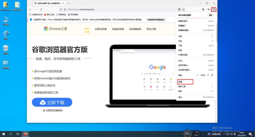Open 新建文件夹 desktop icon

pyautogui.click(x=17, y=6)
